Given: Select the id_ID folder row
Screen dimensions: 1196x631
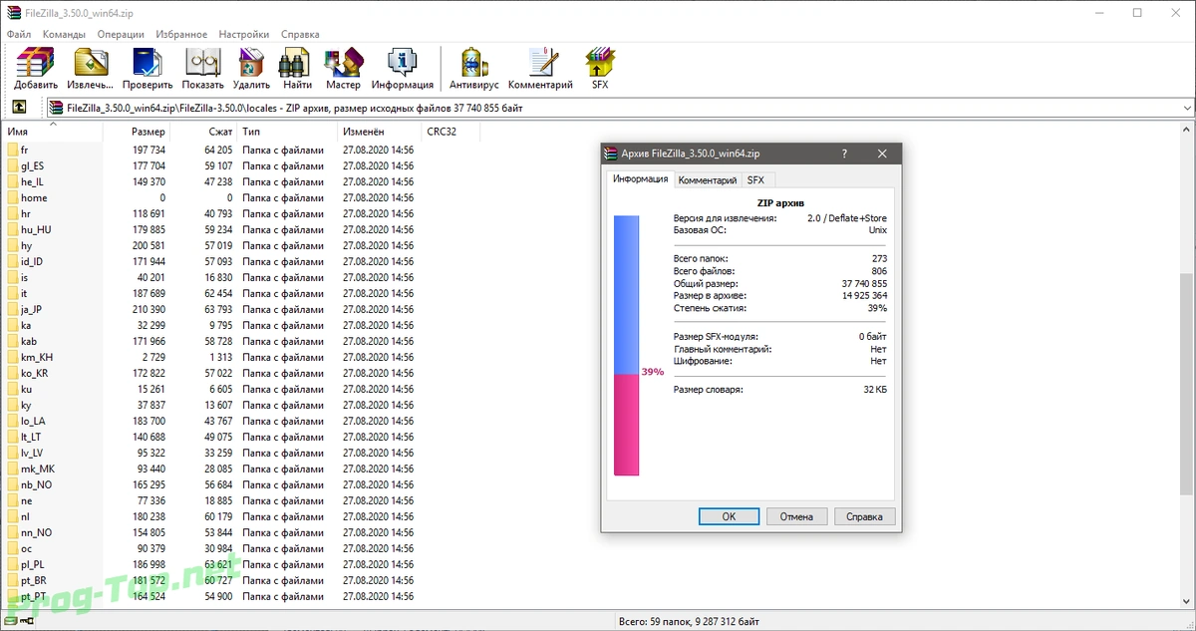Looking at the screenshot, I should [x=209, y=262].
